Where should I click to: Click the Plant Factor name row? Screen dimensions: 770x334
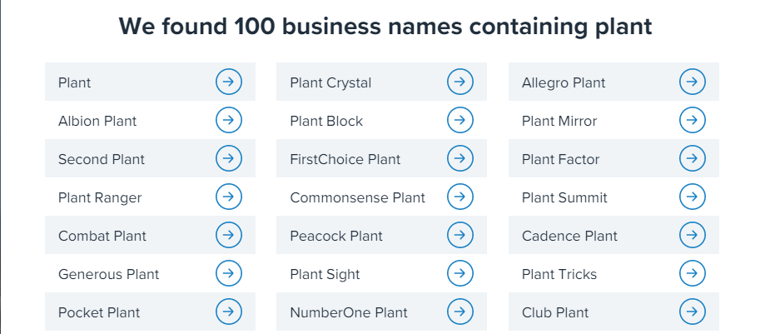point(561,159)
